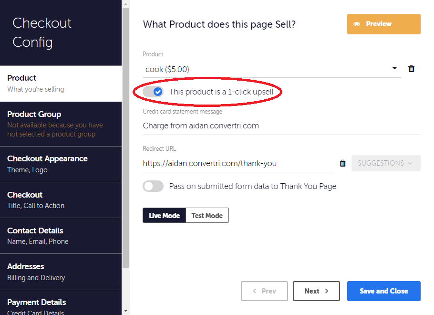Edit the credit card statement message field
The height and width of the screenshot is (315, 434).
[x=281, y=126]
